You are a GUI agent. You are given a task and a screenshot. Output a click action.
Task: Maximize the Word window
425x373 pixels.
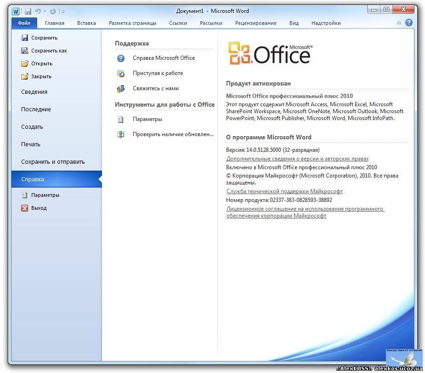(386, 10)
